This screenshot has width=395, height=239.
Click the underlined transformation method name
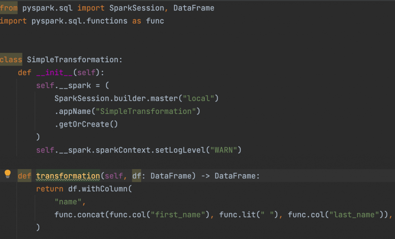(68, 176)
